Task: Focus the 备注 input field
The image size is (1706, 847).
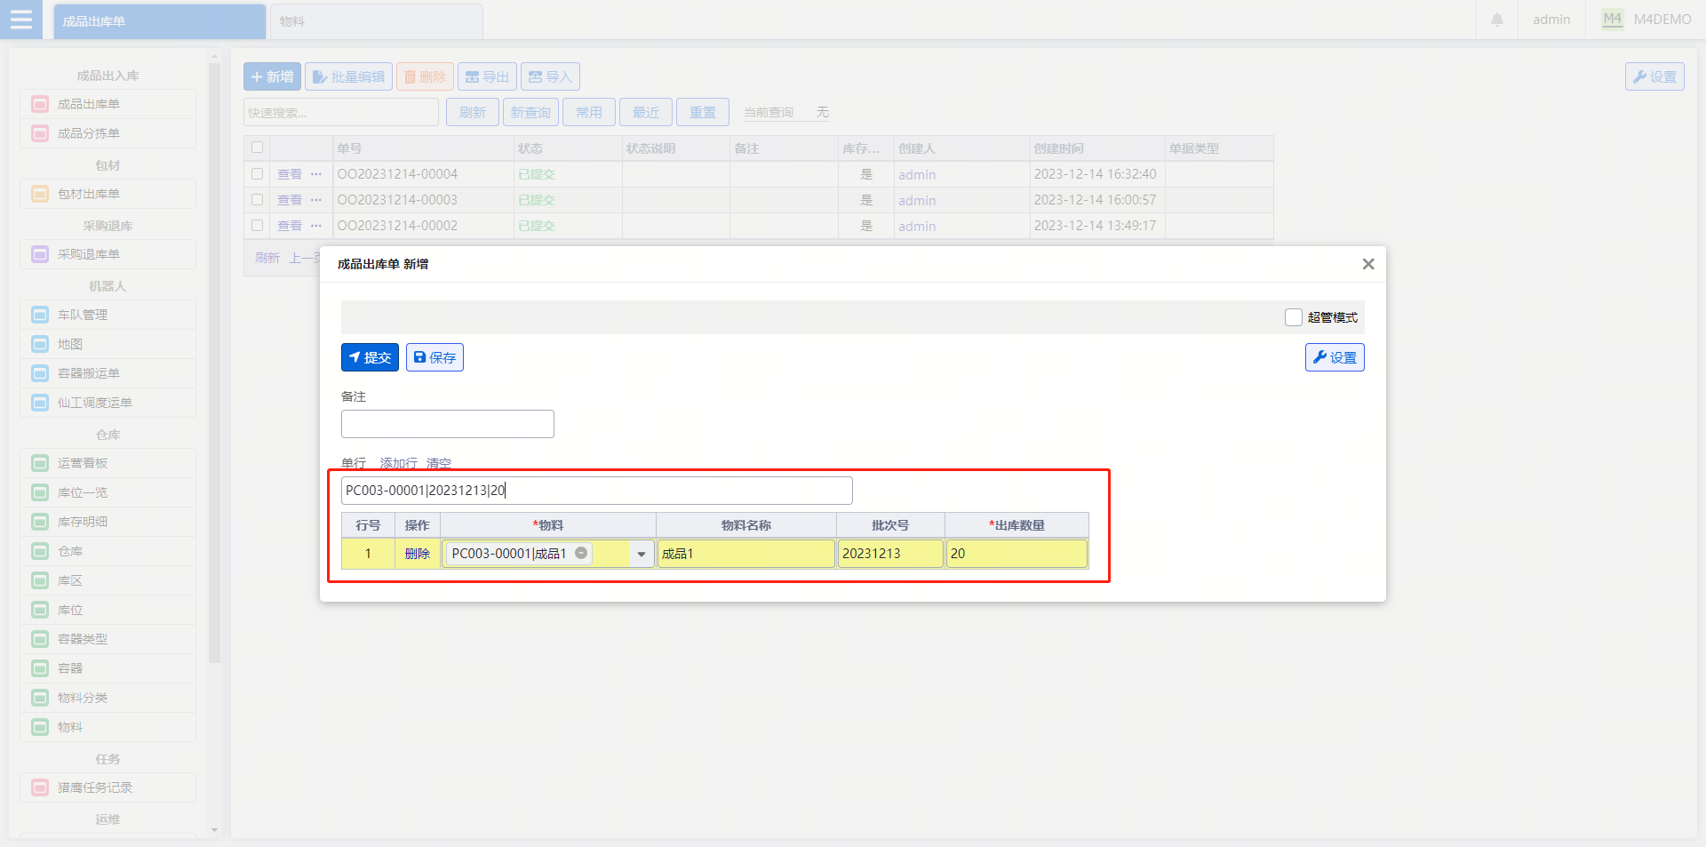Action: pyautogui.click(x=448, y=424)
